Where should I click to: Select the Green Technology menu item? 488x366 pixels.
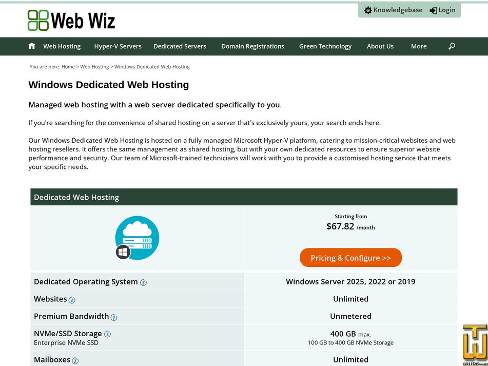point(325,46)
